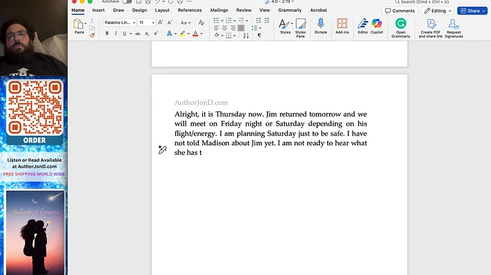Click the Copy icon below Cut

click(x=92, y=28)
